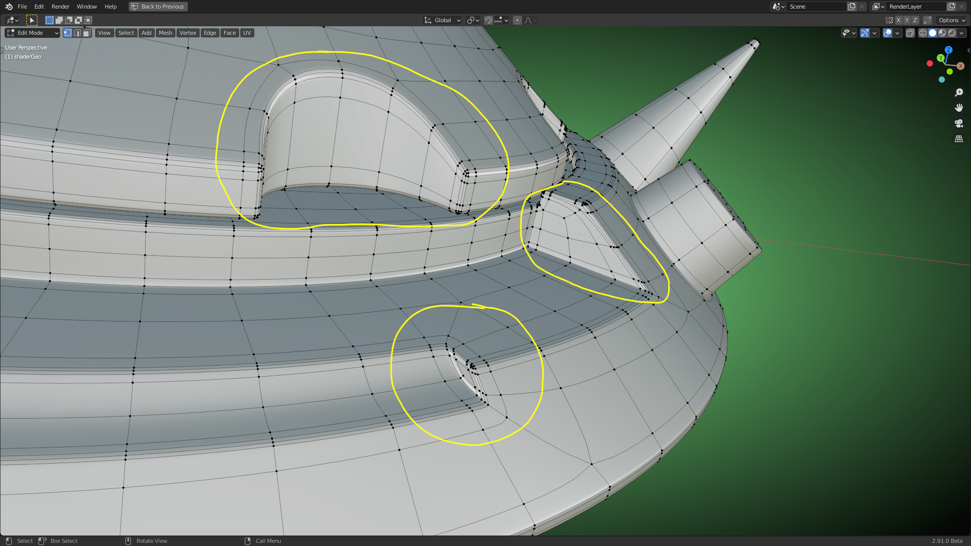Expand the Options dropdown
Viewport: 971px width, 546px height.
coord(952,20)
